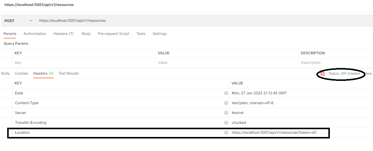This screenshot has height=151, width=373.
Task: Open the Pre-request Script tab
Action: (x=114, y=34)
